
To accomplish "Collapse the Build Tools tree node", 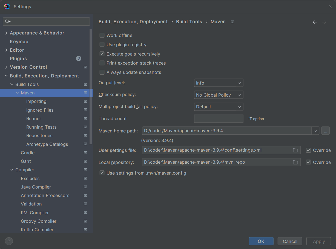I will click(12, 84).
